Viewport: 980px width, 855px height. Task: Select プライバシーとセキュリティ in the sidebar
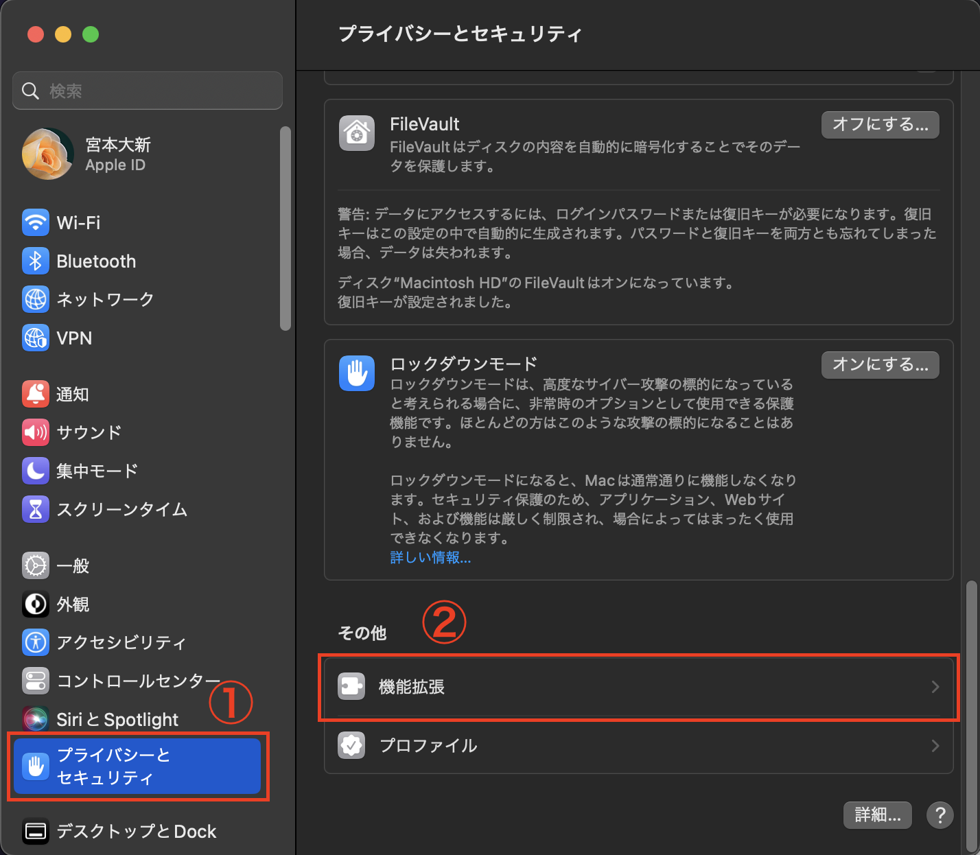(137, 766)
